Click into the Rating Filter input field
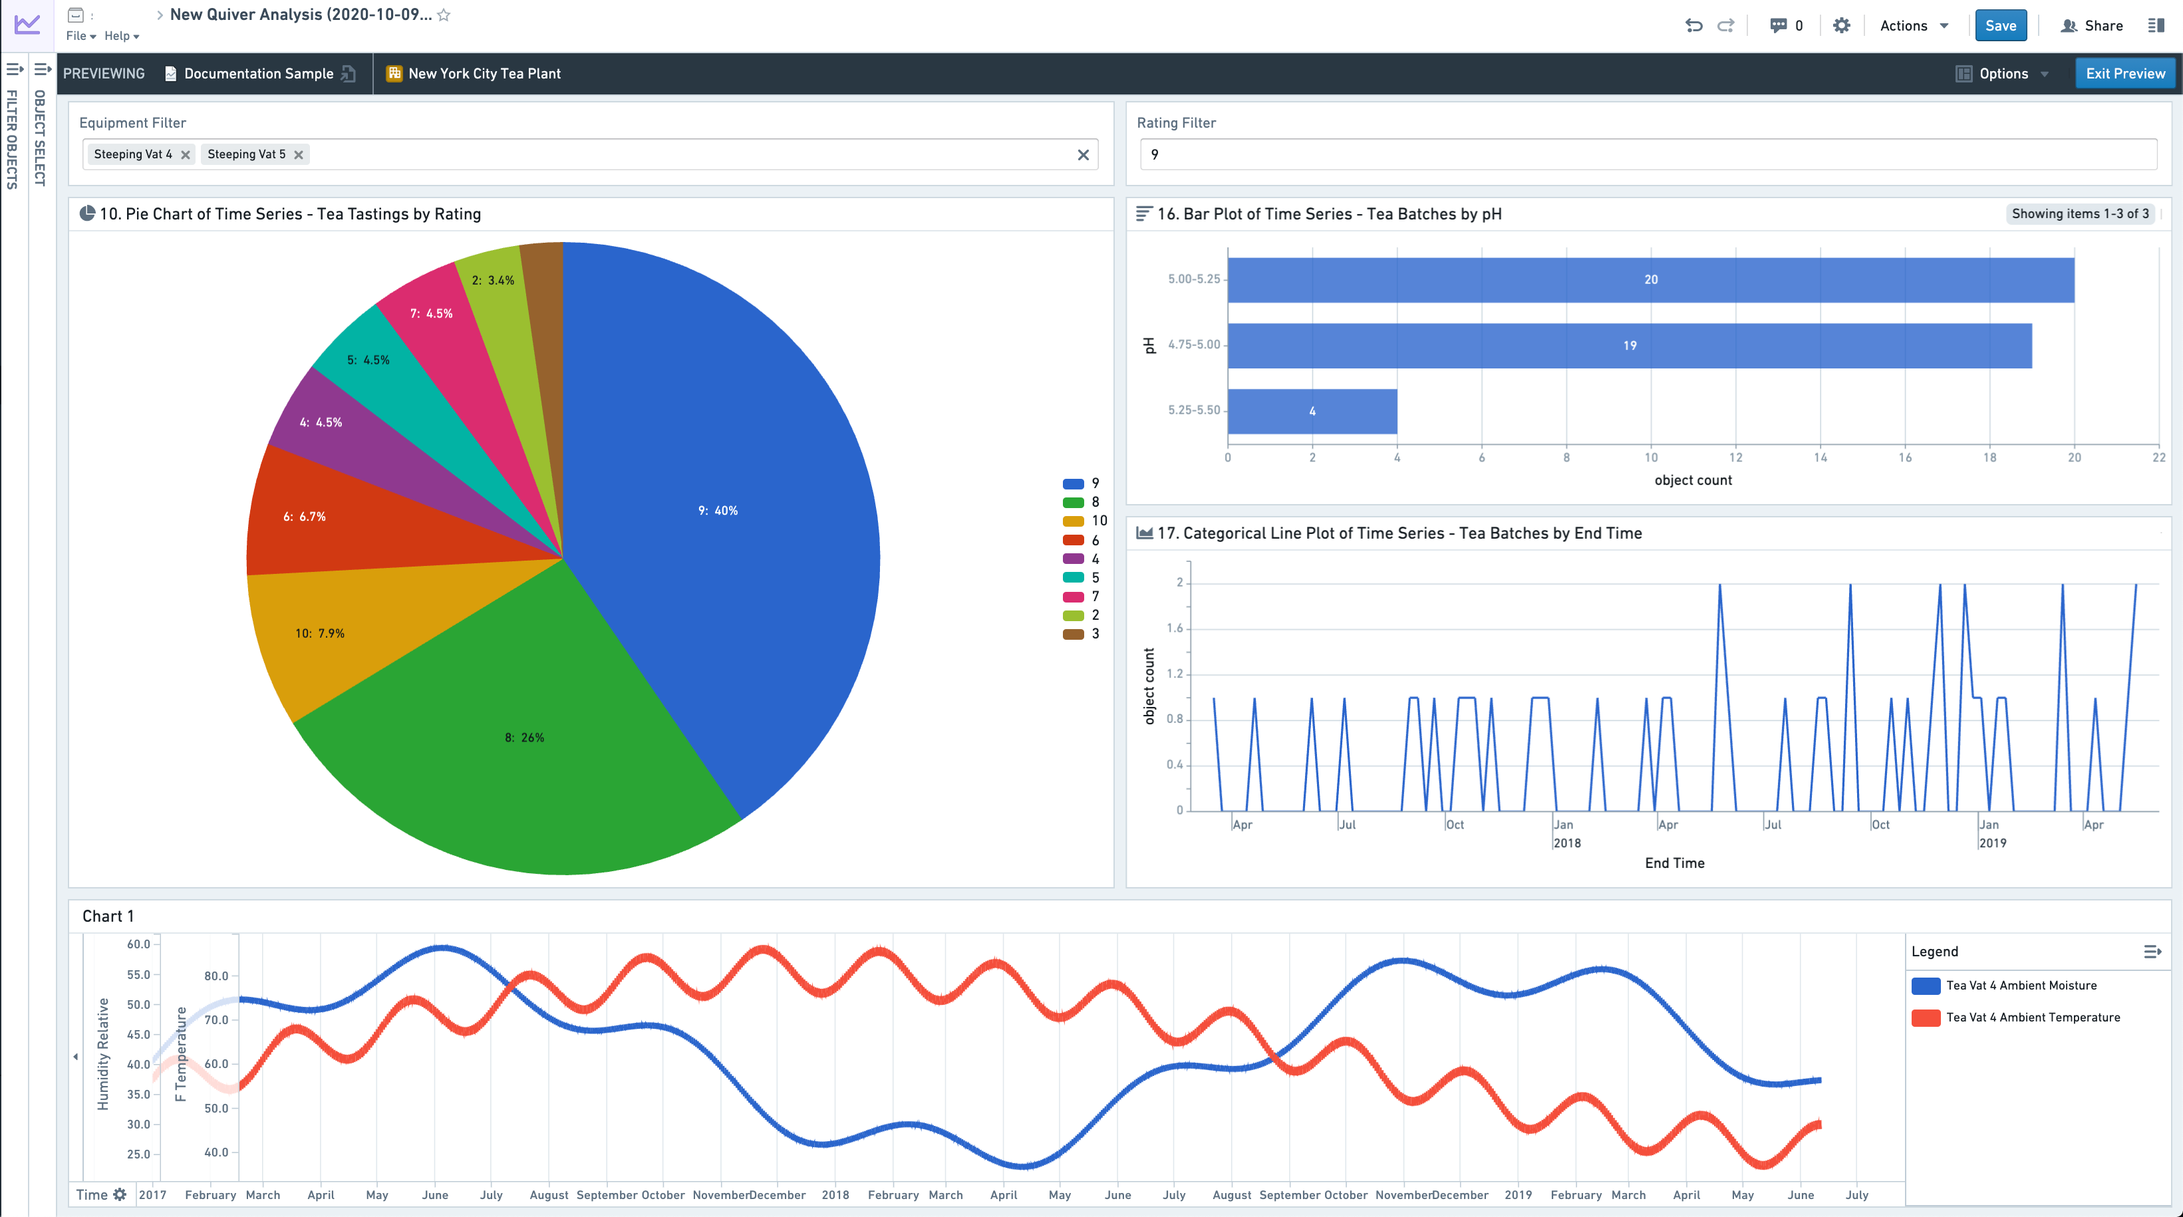 (1648, 154)
